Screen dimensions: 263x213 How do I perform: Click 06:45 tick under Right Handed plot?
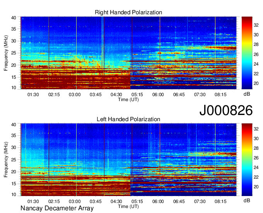click(179, 95)
